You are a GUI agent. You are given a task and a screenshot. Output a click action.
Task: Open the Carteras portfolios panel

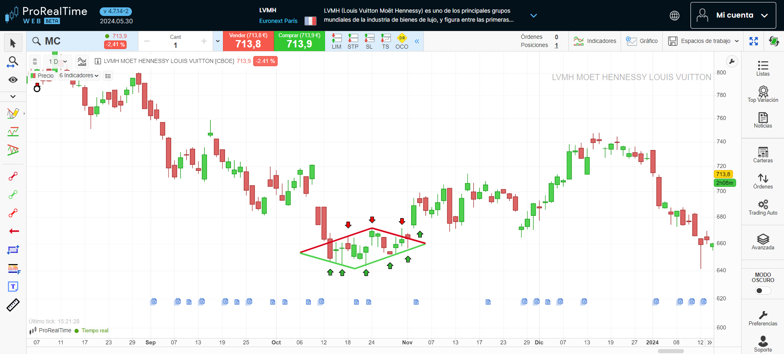pos(762,155)
